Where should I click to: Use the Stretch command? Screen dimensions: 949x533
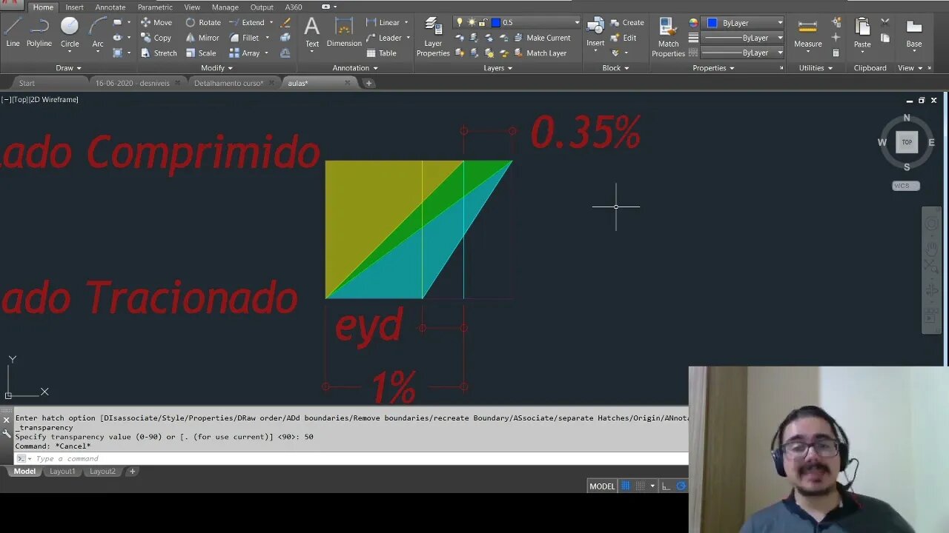[159, 53]
